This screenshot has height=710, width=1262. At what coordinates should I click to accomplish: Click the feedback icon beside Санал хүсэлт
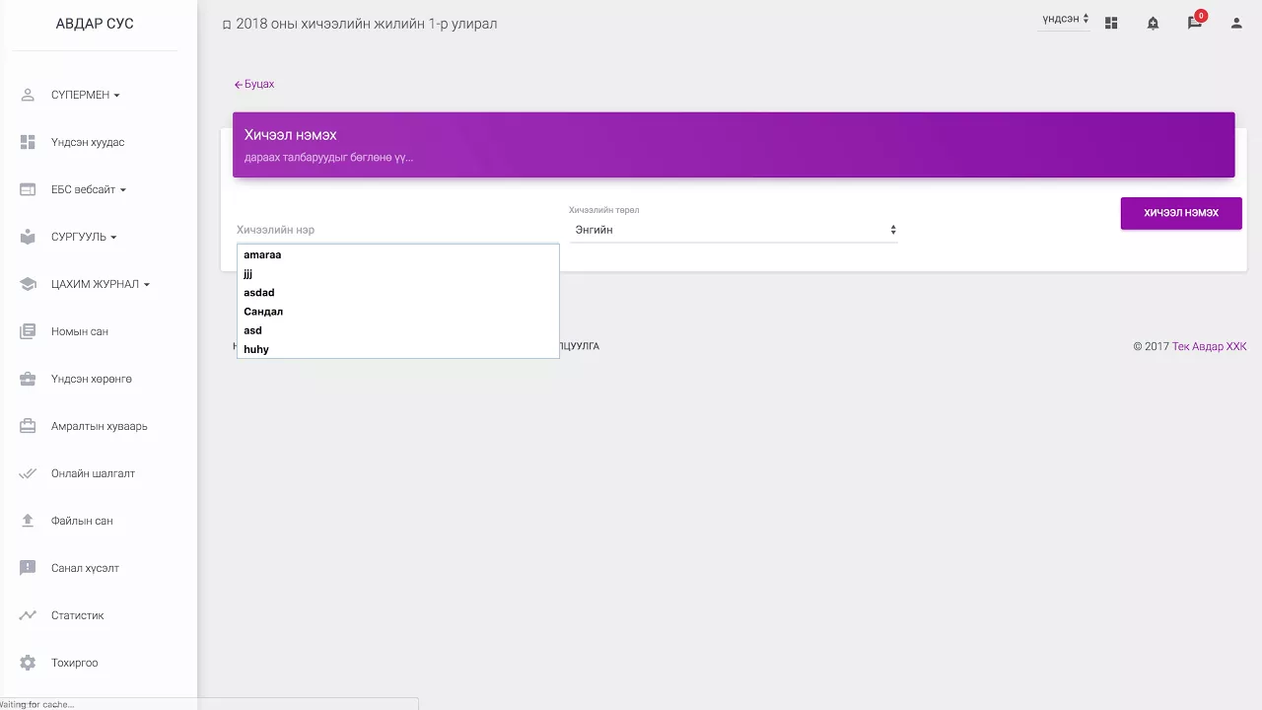[28, 568]
